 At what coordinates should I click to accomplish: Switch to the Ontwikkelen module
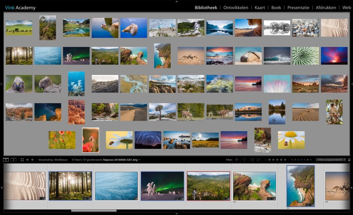[236, 7]
